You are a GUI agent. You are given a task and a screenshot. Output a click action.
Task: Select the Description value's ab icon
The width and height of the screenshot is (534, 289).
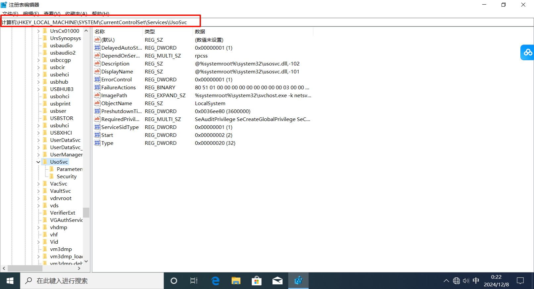pyautogui.click(x=97, y=63)
